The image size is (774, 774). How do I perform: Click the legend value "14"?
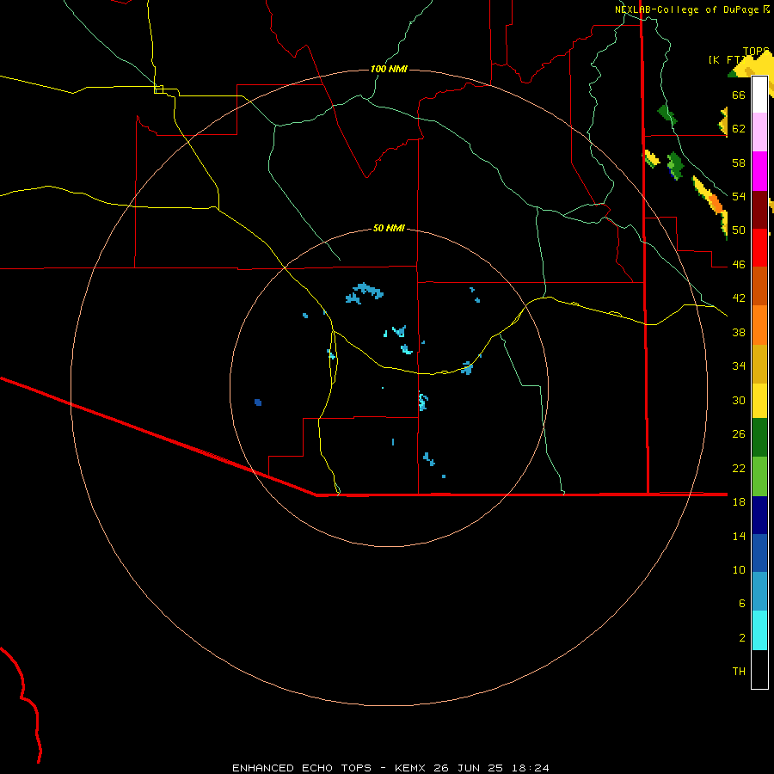pos(739,536)
